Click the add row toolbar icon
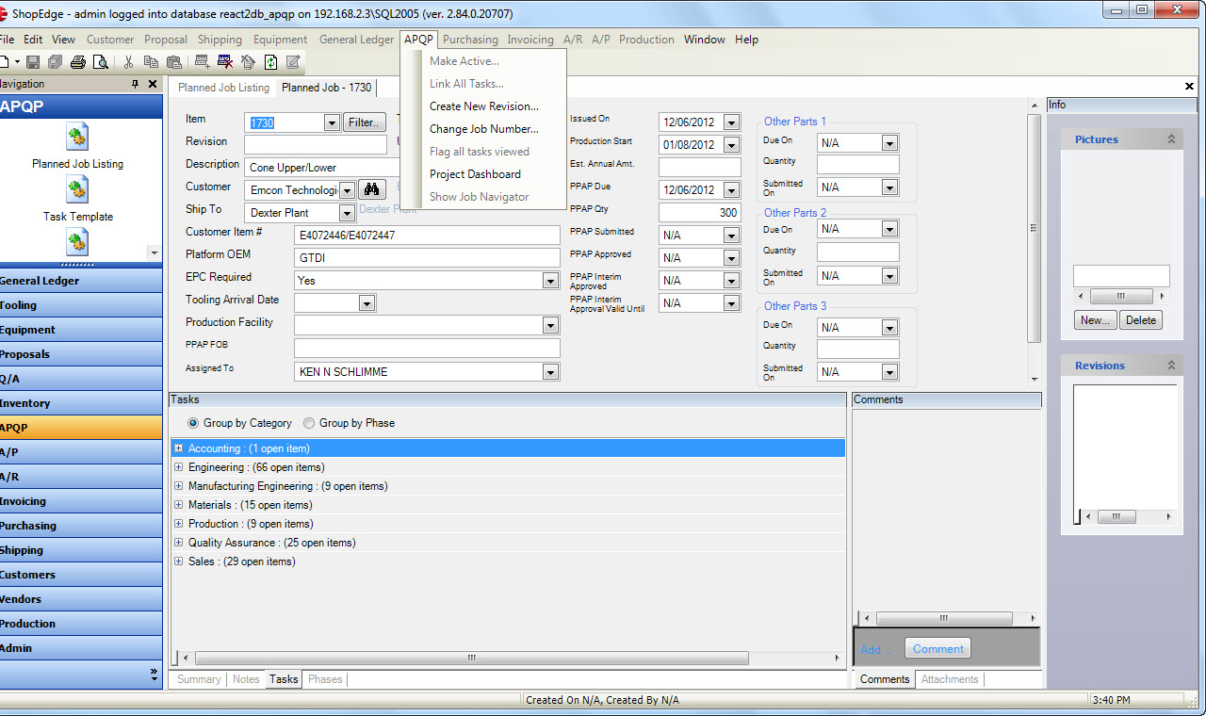 pos(202,62)
